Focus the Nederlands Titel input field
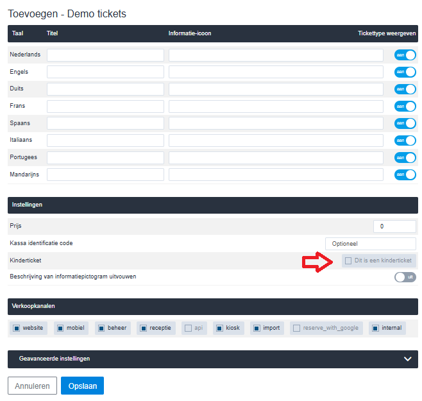The height and width of the screenshot is (401, 422). (105, 55)
